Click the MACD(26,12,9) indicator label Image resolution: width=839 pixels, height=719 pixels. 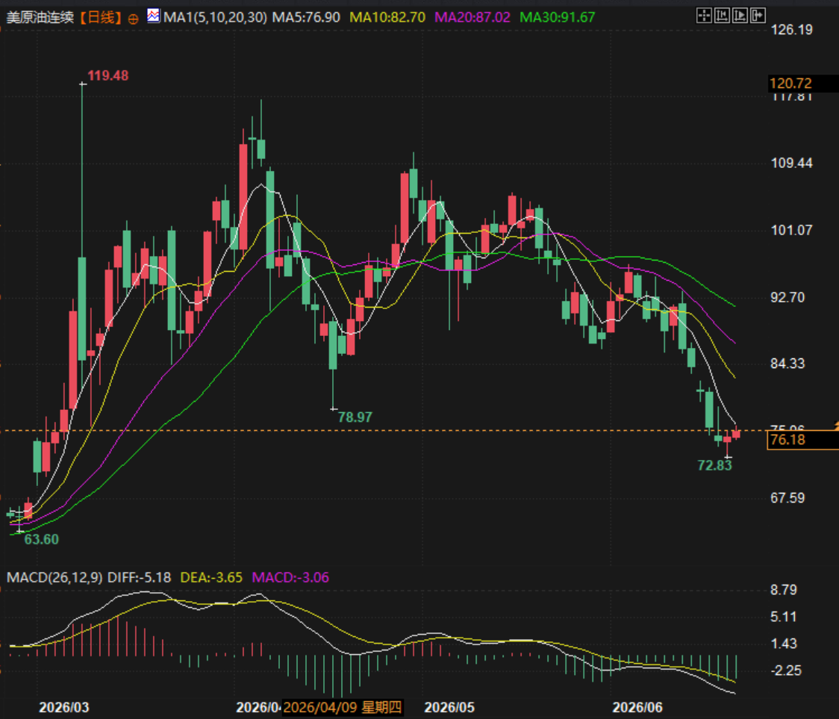[54, 578]
